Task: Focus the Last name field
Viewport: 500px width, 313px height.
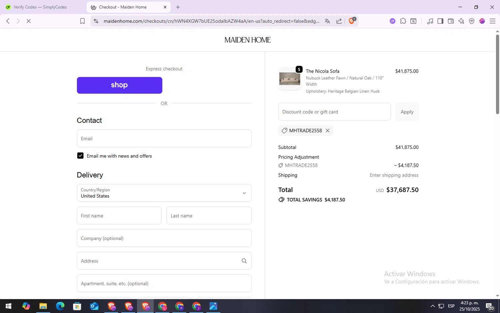Action: 209,216
